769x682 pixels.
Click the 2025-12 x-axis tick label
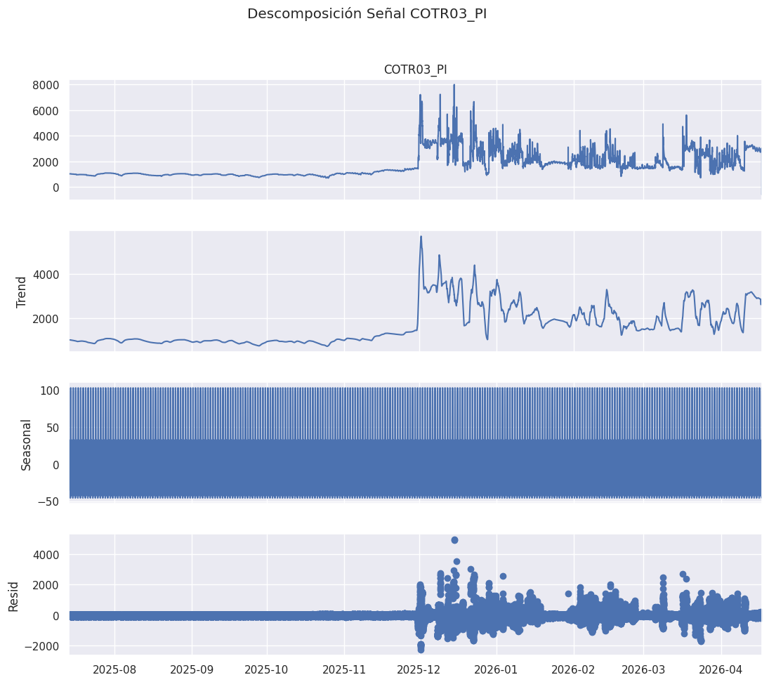[x=419, y=669]
